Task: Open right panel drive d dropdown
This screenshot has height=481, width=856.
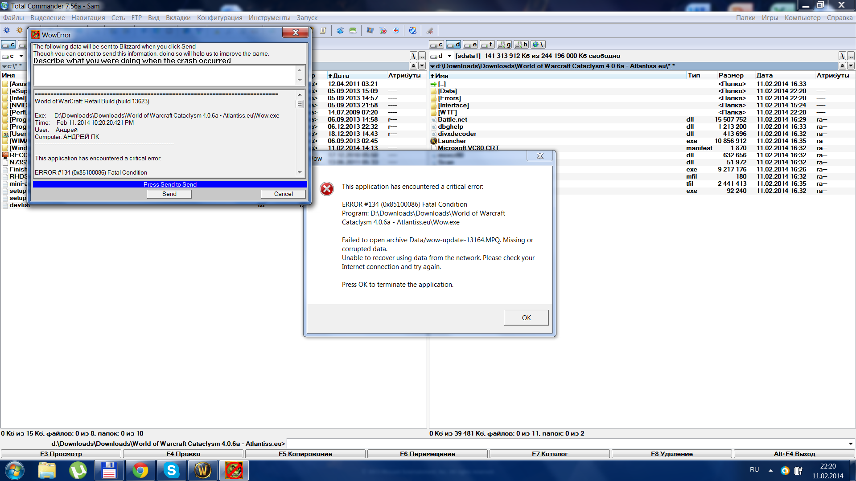Action: point(449,56)
